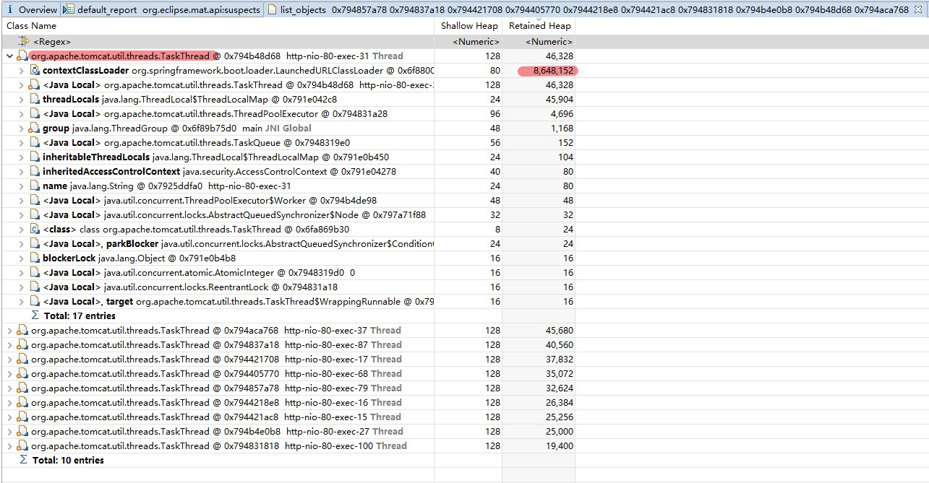Select the list_objects tab
The width and height of the screenshot is (929, 483).
pos(594,10)
